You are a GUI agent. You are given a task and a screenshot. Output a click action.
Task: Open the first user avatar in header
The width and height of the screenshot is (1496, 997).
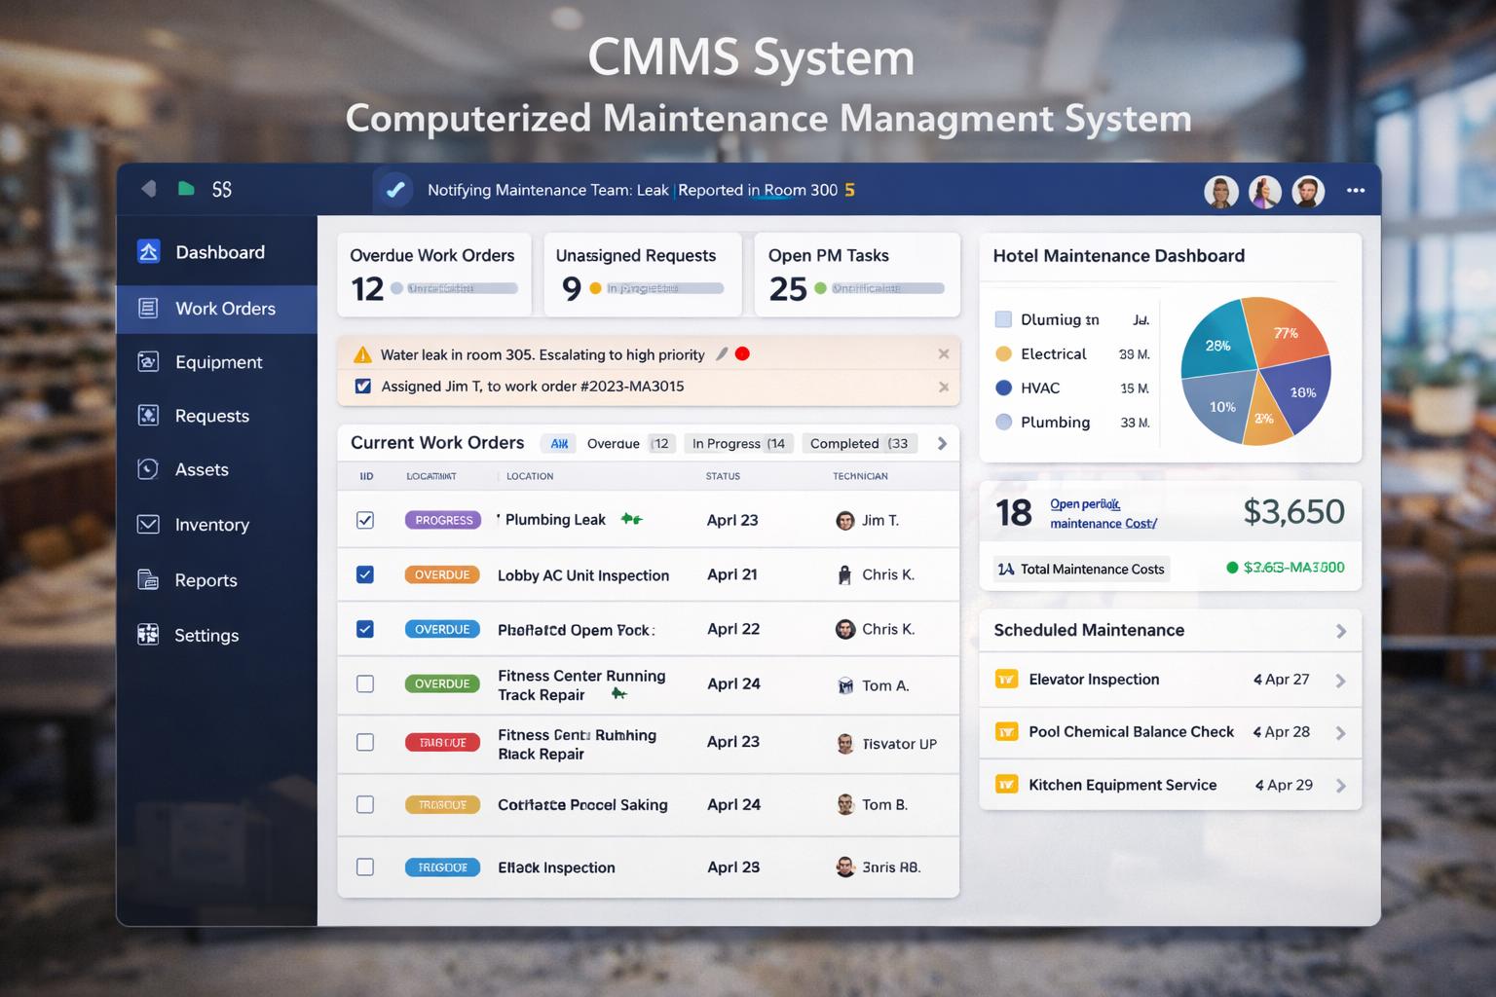pos(1220,192)
